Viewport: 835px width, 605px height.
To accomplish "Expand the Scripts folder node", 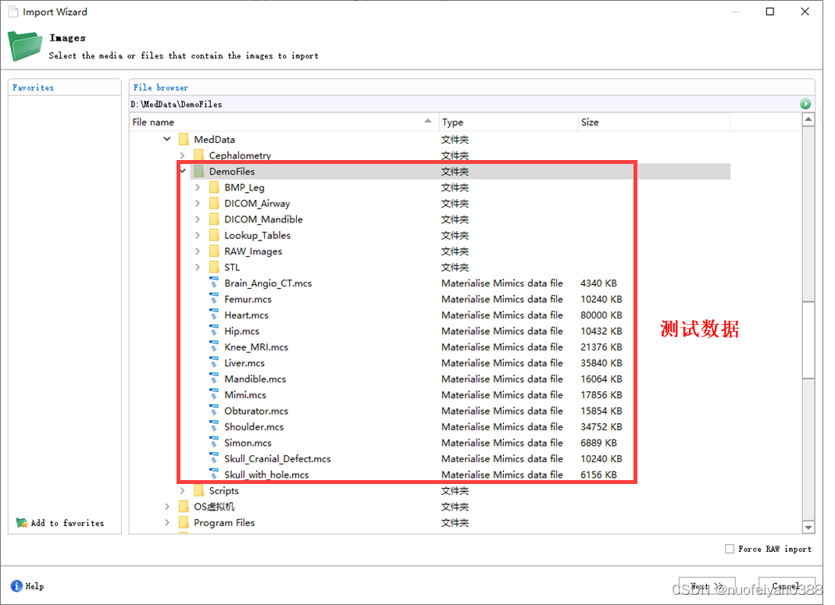I will click(x=182, y=490).
